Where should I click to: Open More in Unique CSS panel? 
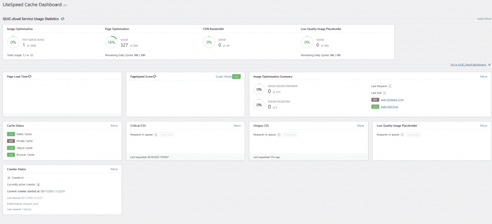point(360,125)
